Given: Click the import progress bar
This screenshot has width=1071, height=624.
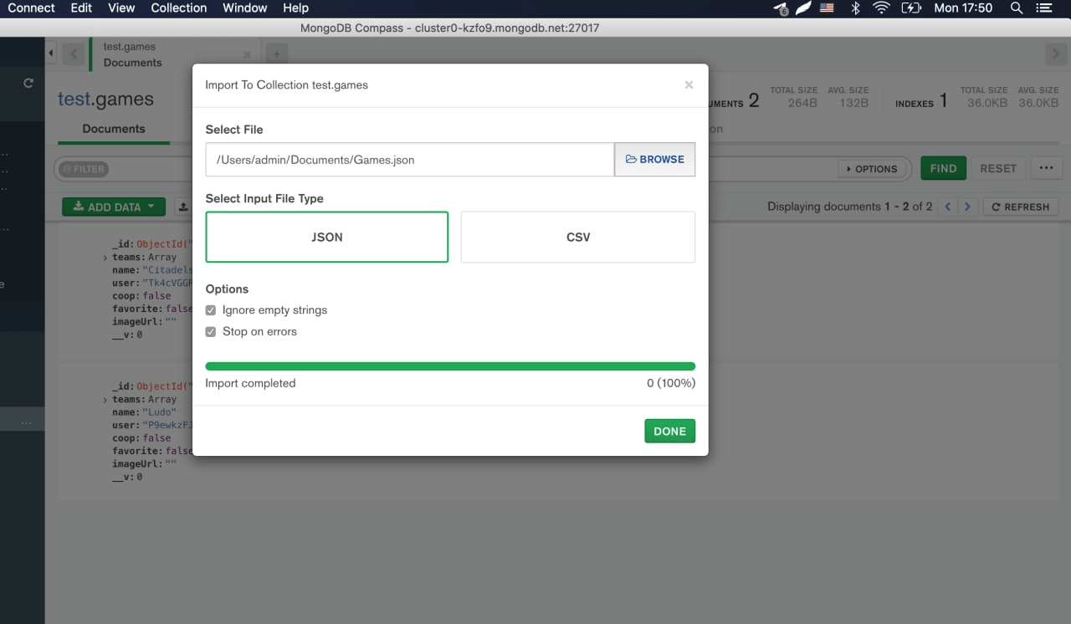Looking at the screenshot, I should point(450,366).
